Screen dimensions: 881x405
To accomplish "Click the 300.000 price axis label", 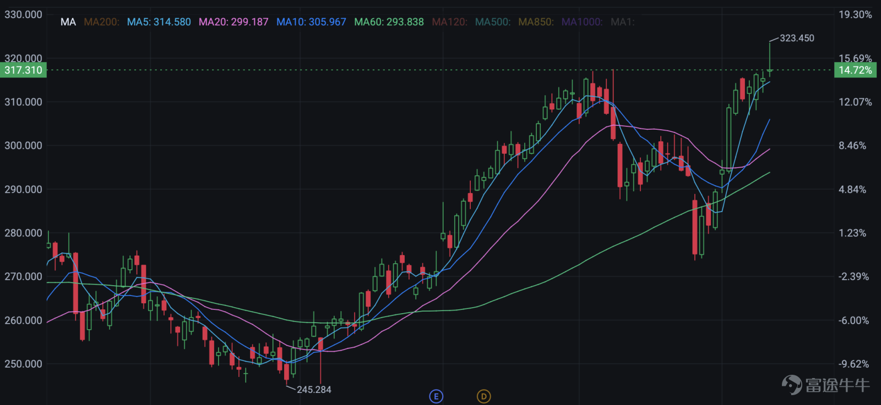I will pos(23,146).
